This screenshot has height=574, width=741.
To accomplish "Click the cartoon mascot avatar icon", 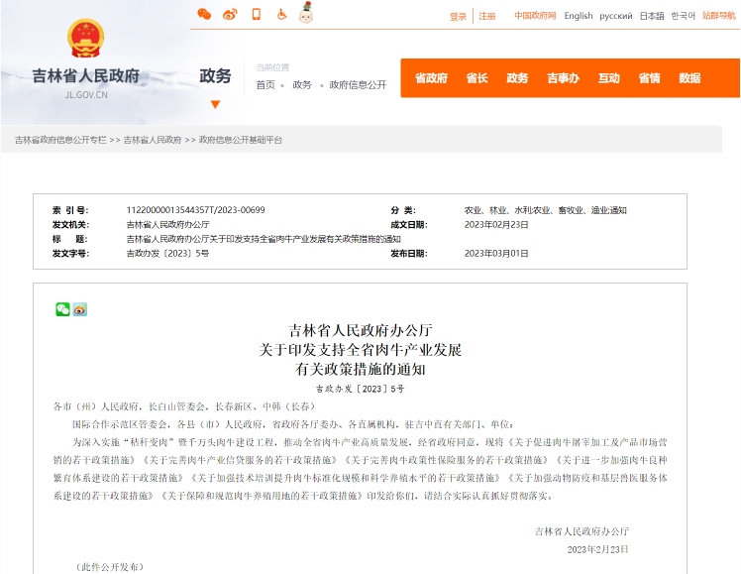I will point(306,13).
